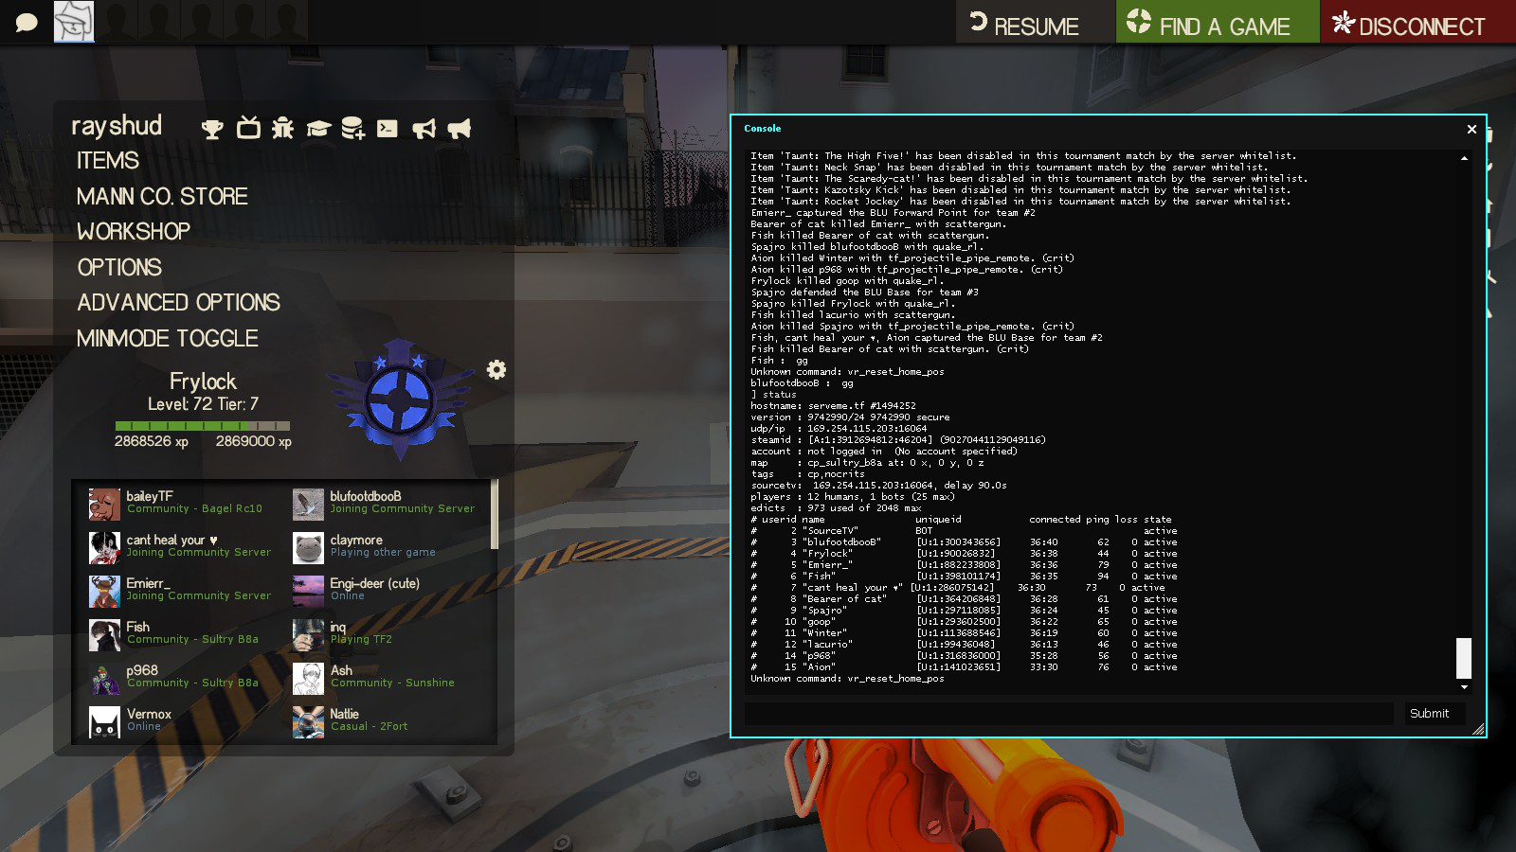The width and height of the screenshot is (1516, 852).
Task: Click the outlined megaphone icon
Action: (x=424, y=129)
